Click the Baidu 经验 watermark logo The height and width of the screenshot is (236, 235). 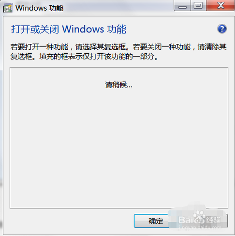[x=200, y=220]
